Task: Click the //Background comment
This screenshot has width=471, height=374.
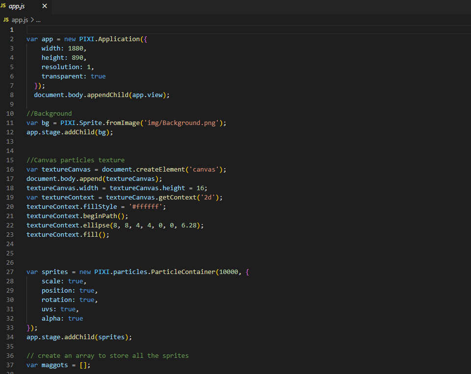Action: tap(49, 114)
